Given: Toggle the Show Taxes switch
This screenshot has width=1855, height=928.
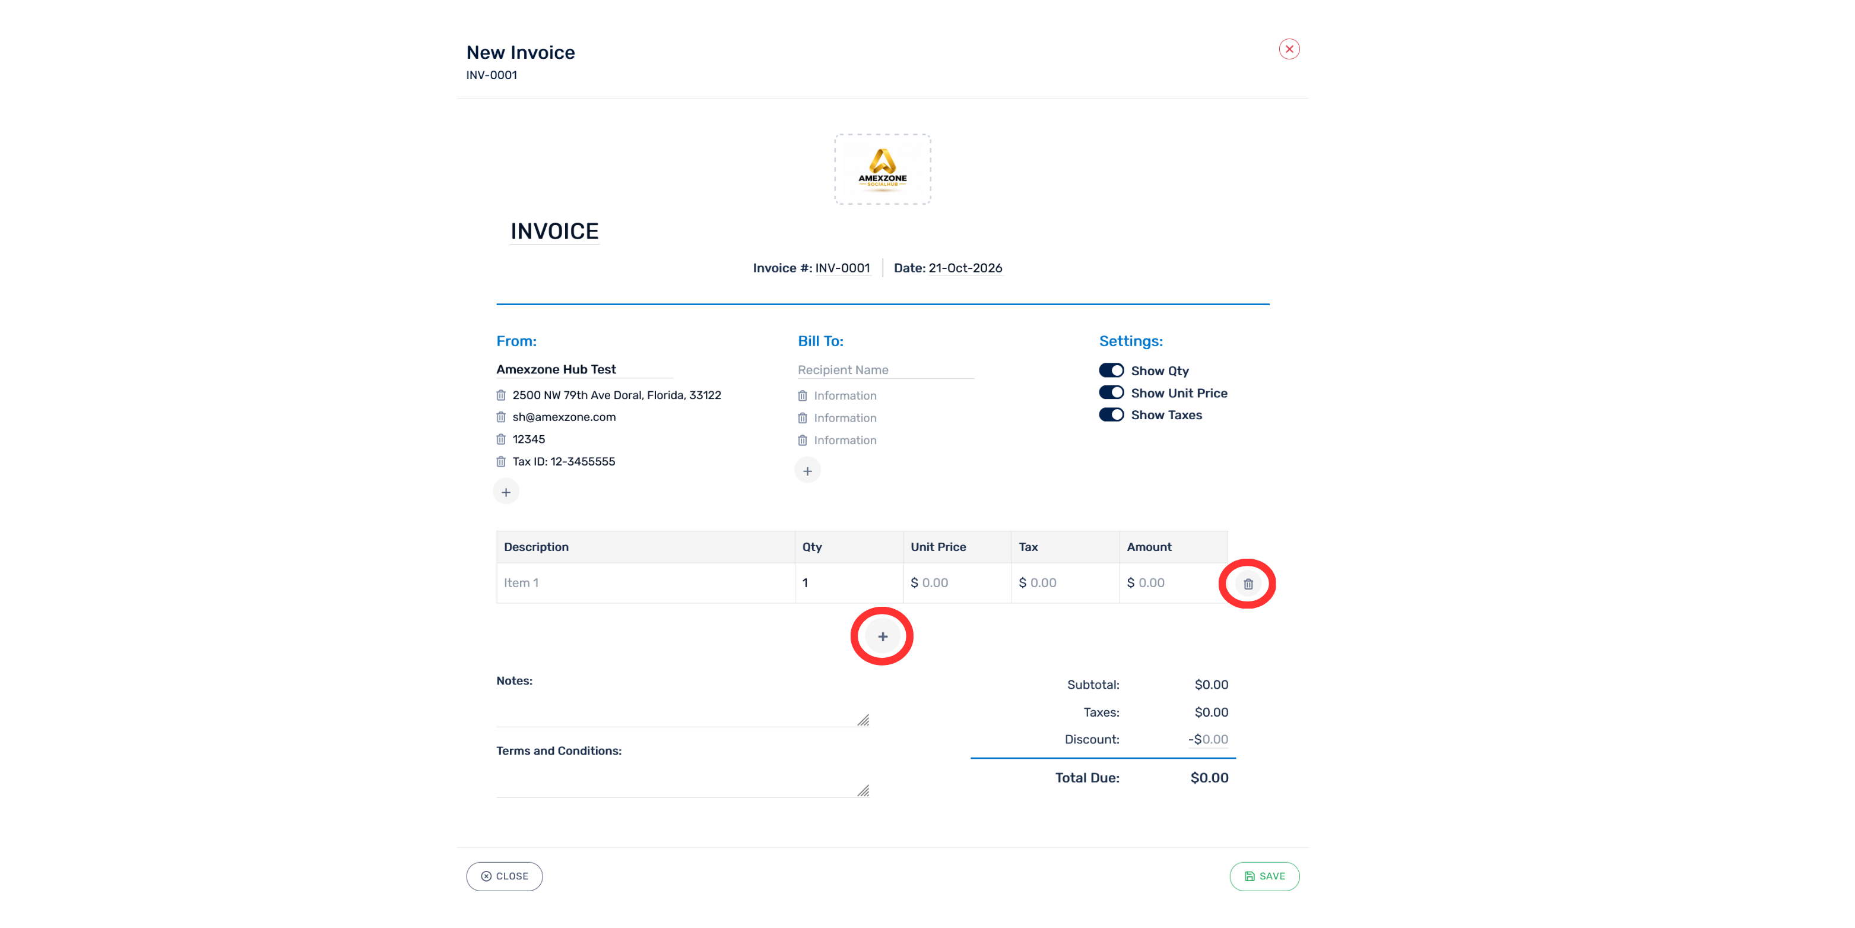Looking at the screenshot, I should 1112,415.
